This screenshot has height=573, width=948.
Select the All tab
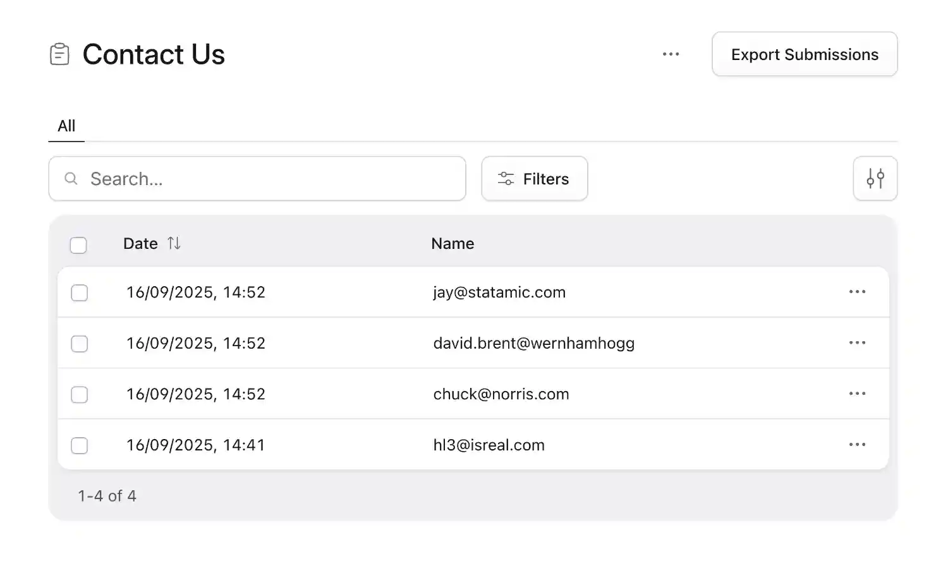[x=66, y=126]
